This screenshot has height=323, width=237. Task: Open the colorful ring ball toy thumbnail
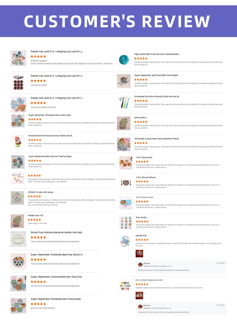tap(125, 241)
